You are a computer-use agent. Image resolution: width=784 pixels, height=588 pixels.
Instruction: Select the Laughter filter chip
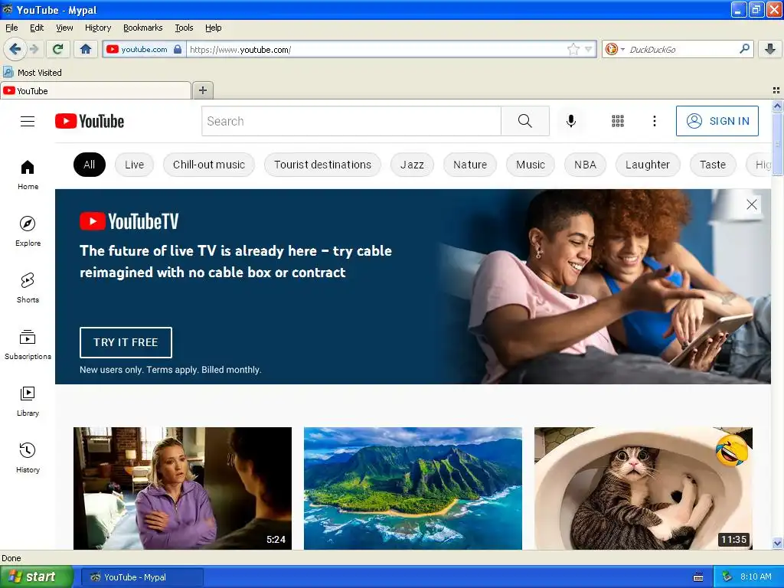point(648,165)
